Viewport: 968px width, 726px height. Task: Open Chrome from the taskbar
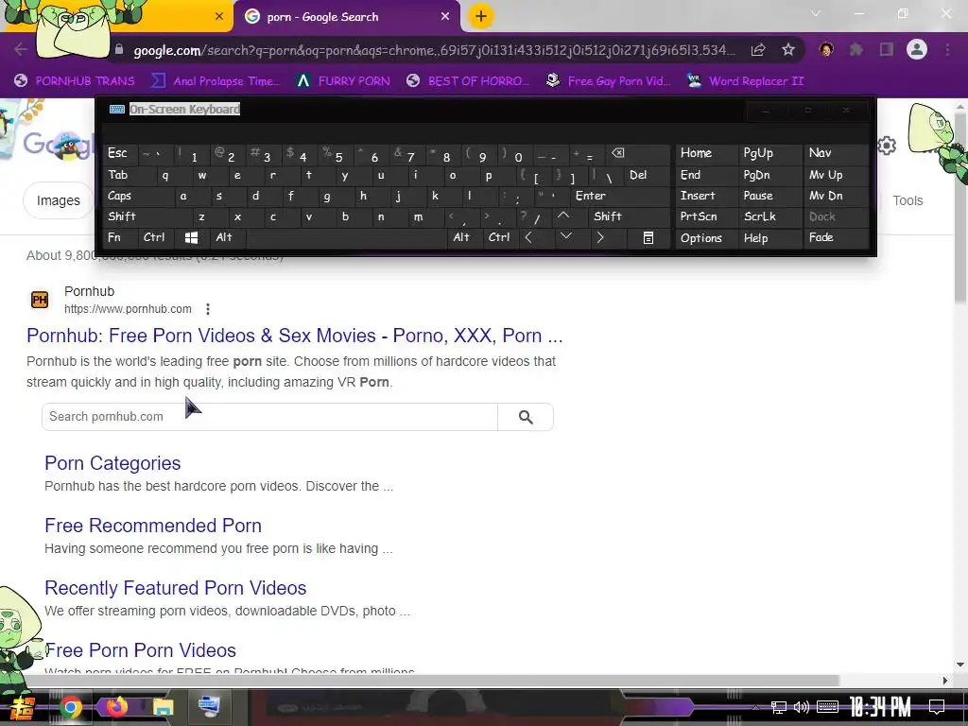70,707
